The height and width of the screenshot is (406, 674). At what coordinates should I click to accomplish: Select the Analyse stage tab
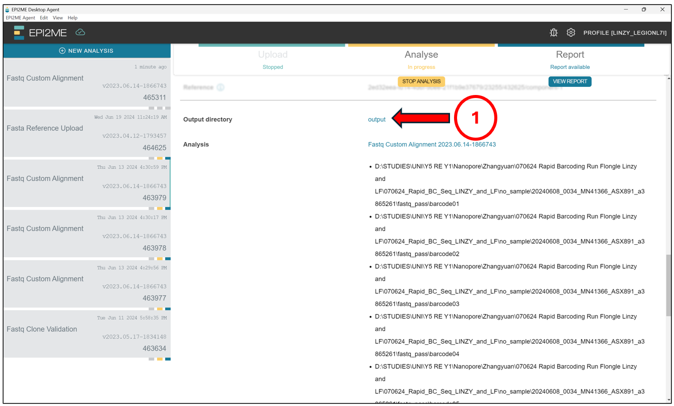pos(421,59)
